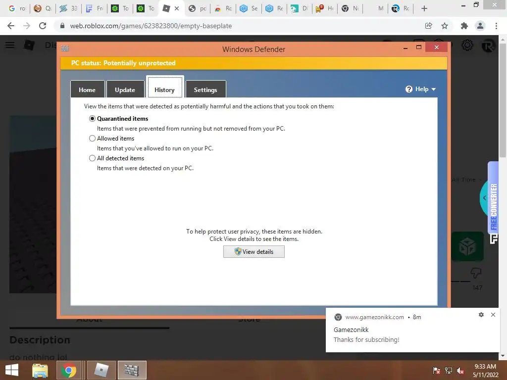Switch to the 'pc' browser tab
This screenshot has height=380, width=507.
197,8
